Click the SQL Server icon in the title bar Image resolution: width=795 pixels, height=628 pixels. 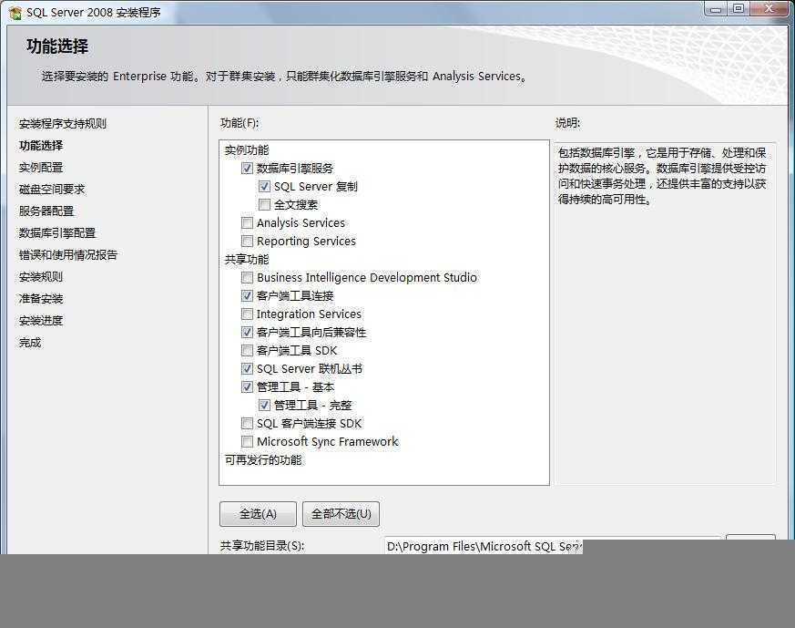pyautogui.click(x=15, y=9)
